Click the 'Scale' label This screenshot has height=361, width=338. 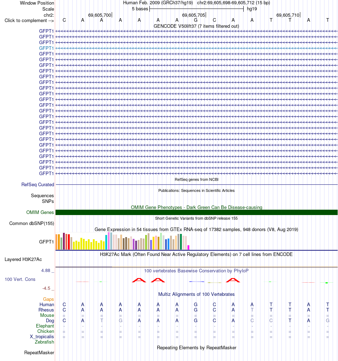tap(48, 9)
